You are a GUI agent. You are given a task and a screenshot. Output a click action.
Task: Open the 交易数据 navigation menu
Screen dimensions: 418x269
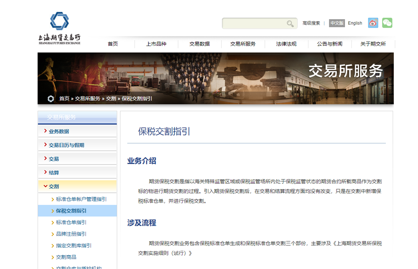point(200,44)
